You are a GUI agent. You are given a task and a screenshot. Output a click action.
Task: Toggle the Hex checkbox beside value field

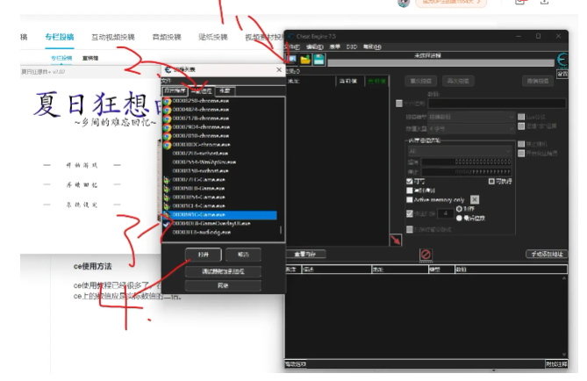click(x=399, y=103)
